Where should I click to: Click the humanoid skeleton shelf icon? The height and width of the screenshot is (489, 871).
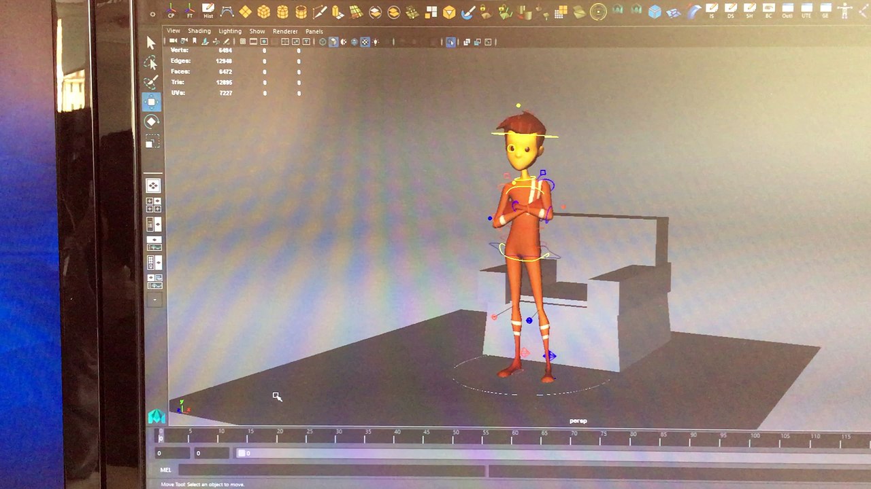point(846,10)
